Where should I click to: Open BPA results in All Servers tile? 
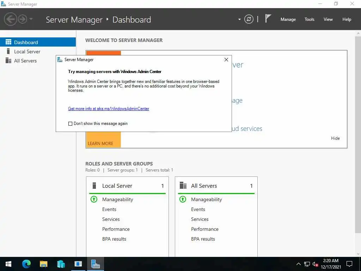point(203,239)
